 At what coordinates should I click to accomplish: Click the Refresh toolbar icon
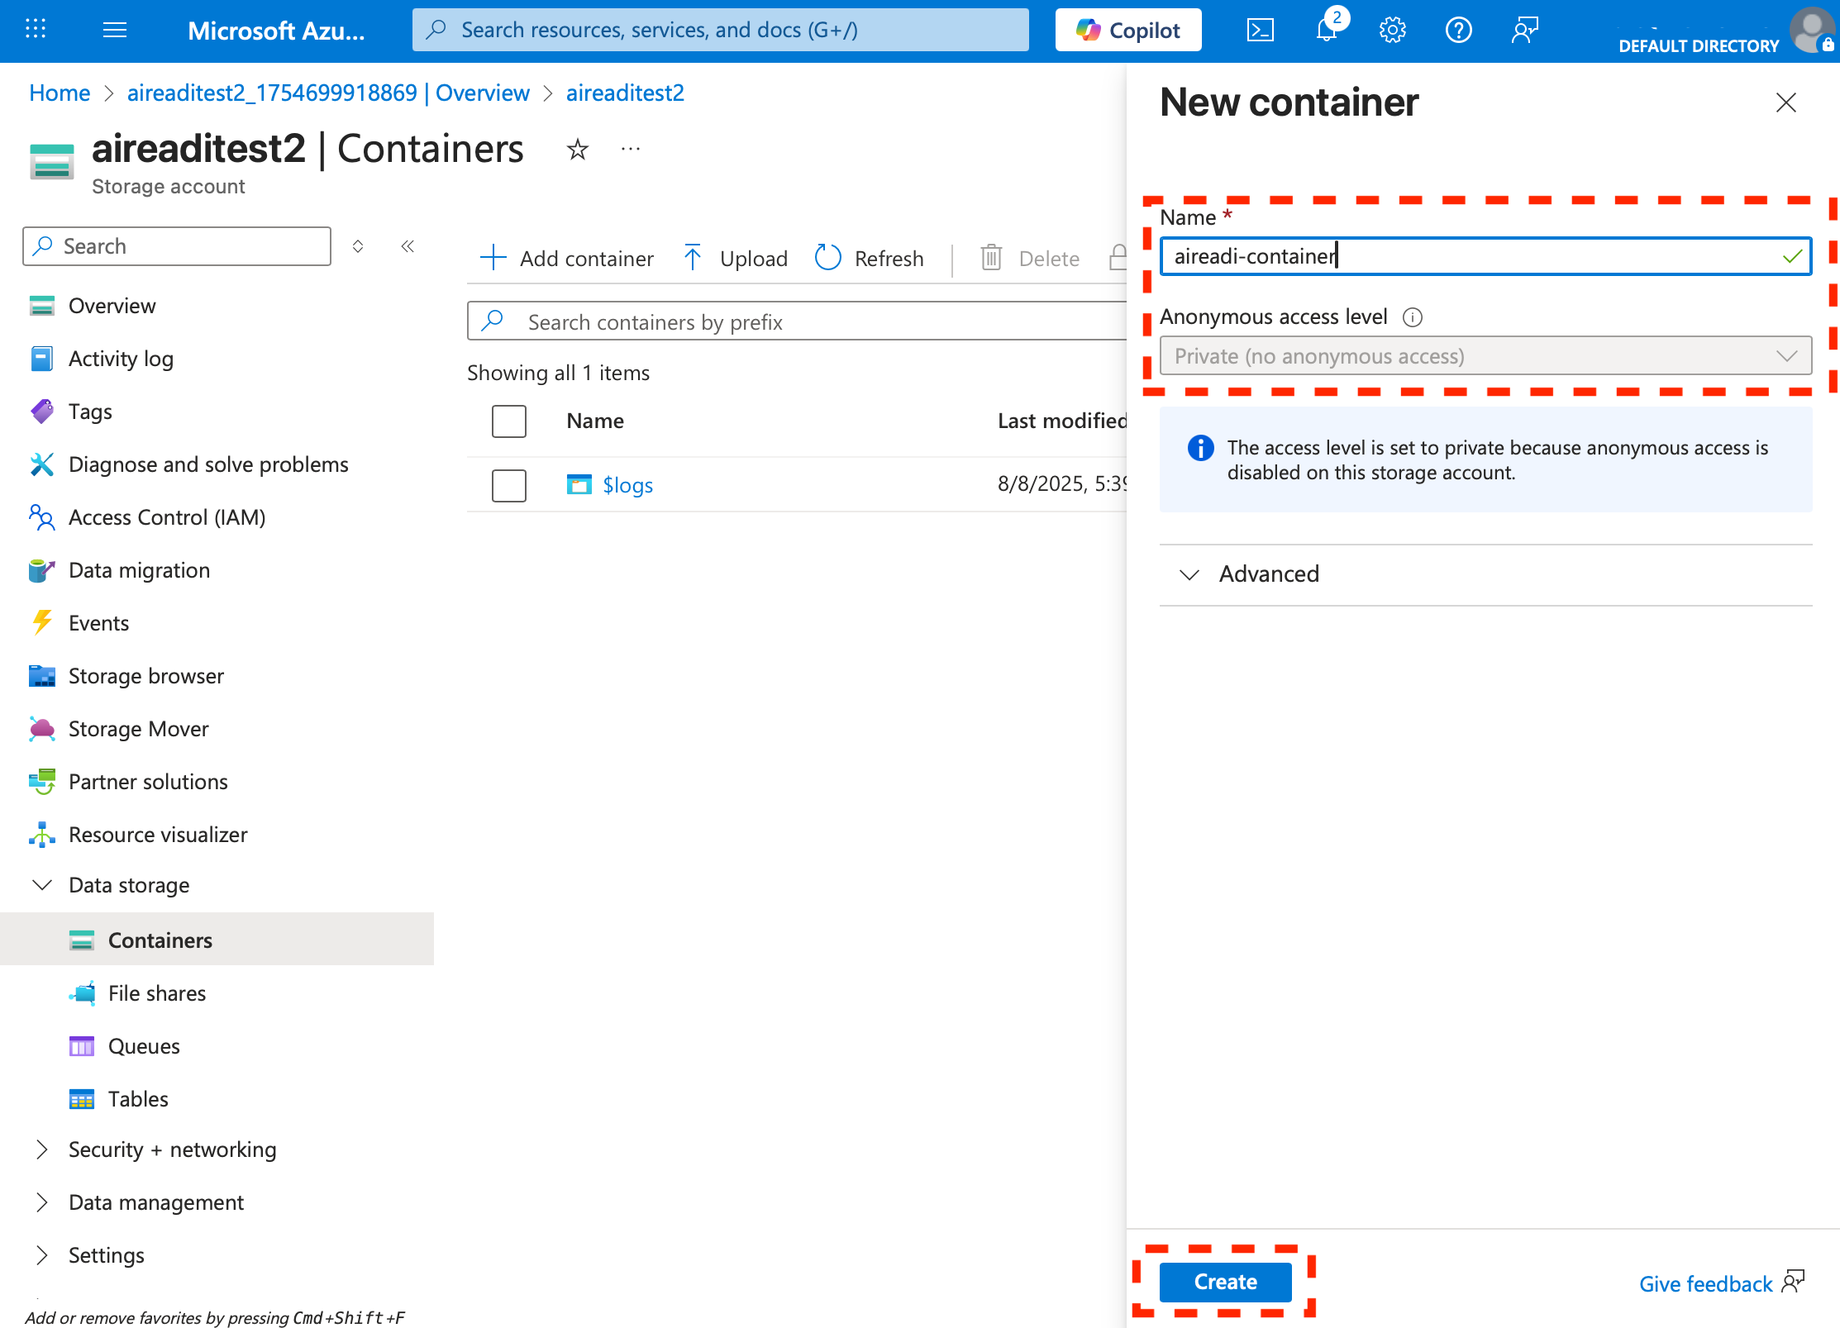(x=827, y=258)
